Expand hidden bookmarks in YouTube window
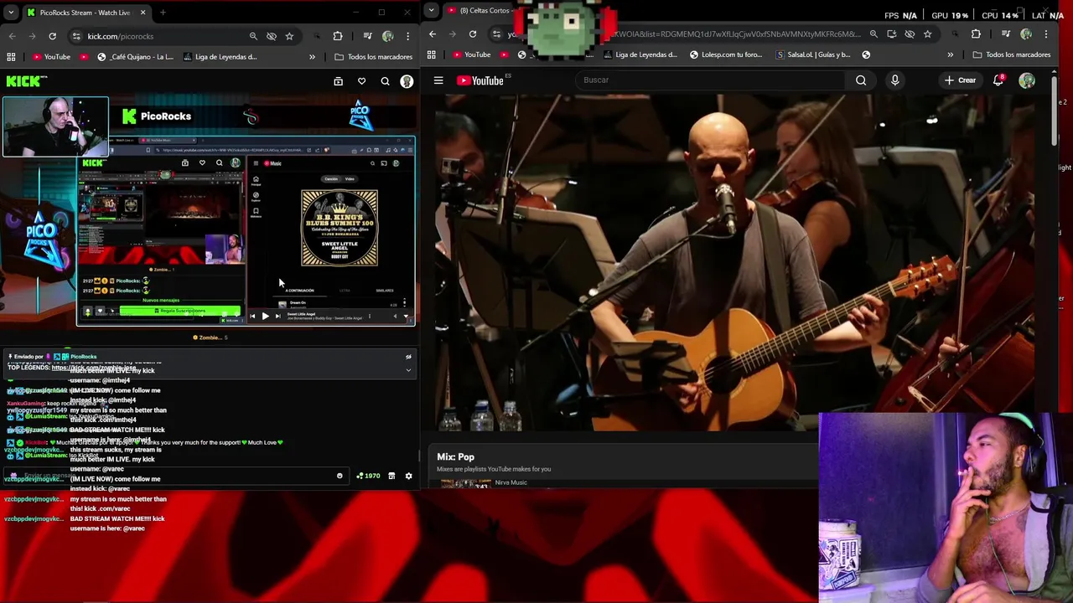This screenshot has height=603, width=1073. point(950,54)
